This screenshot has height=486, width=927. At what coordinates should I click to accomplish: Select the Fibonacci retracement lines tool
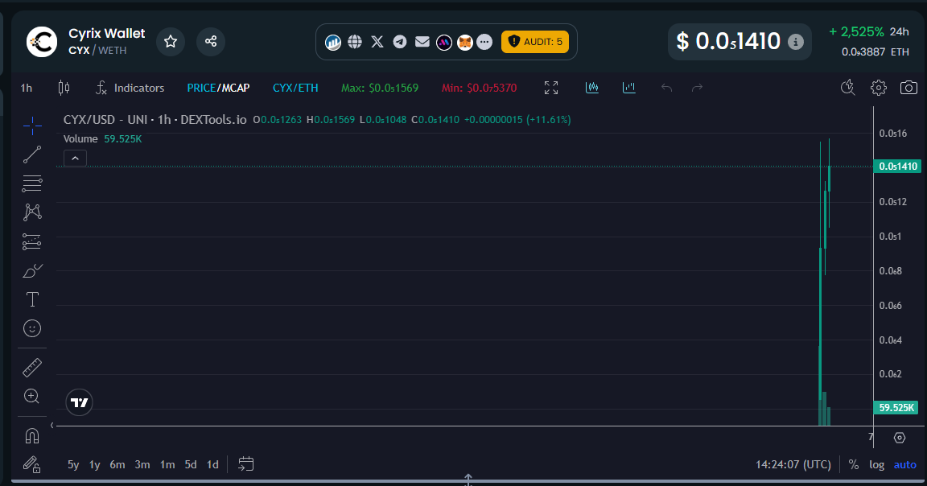32,183
